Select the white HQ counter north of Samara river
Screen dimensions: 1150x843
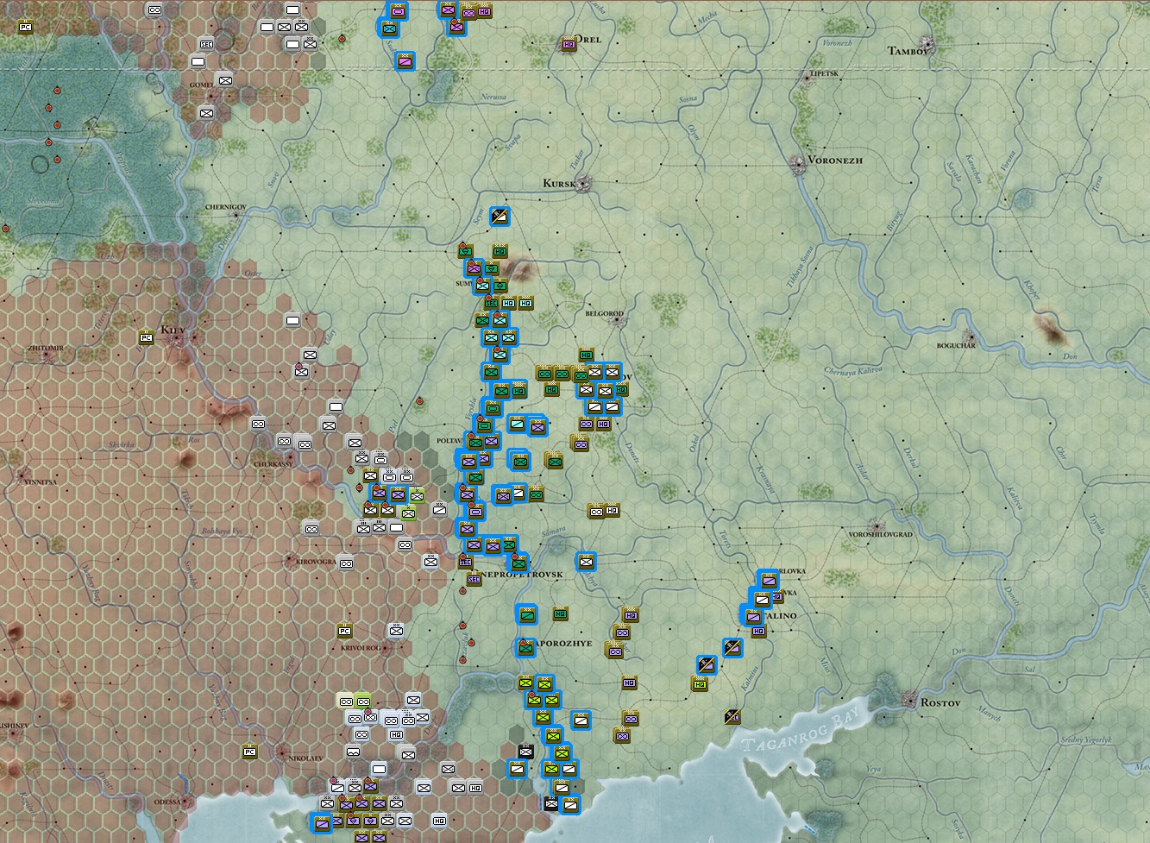click(x=612, y=510)
